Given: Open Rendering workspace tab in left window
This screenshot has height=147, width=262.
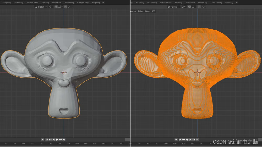Looking at the screenshot, I should tap(69, 3).
